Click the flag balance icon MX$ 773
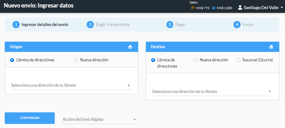285x128 pixels. point(193,8)
